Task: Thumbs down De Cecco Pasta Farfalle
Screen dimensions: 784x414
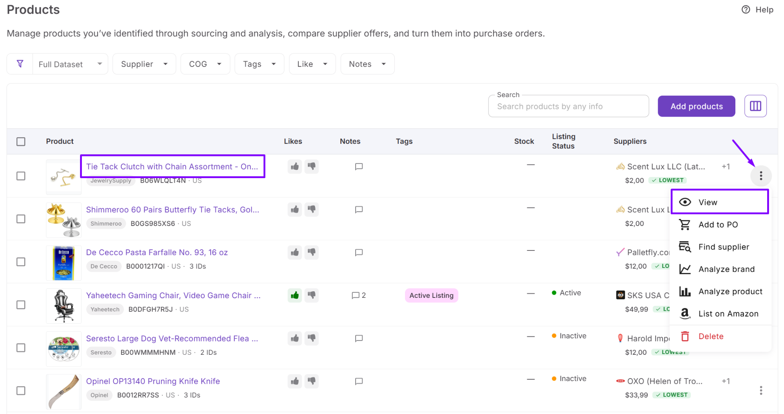Action: pyautogui.click(x=312, y=252)
